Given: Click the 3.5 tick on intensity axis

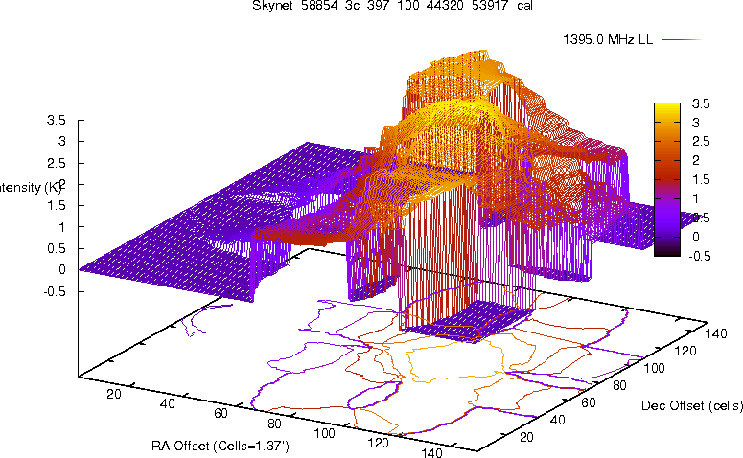Looking at the screenshot, I should click(56, 121).
